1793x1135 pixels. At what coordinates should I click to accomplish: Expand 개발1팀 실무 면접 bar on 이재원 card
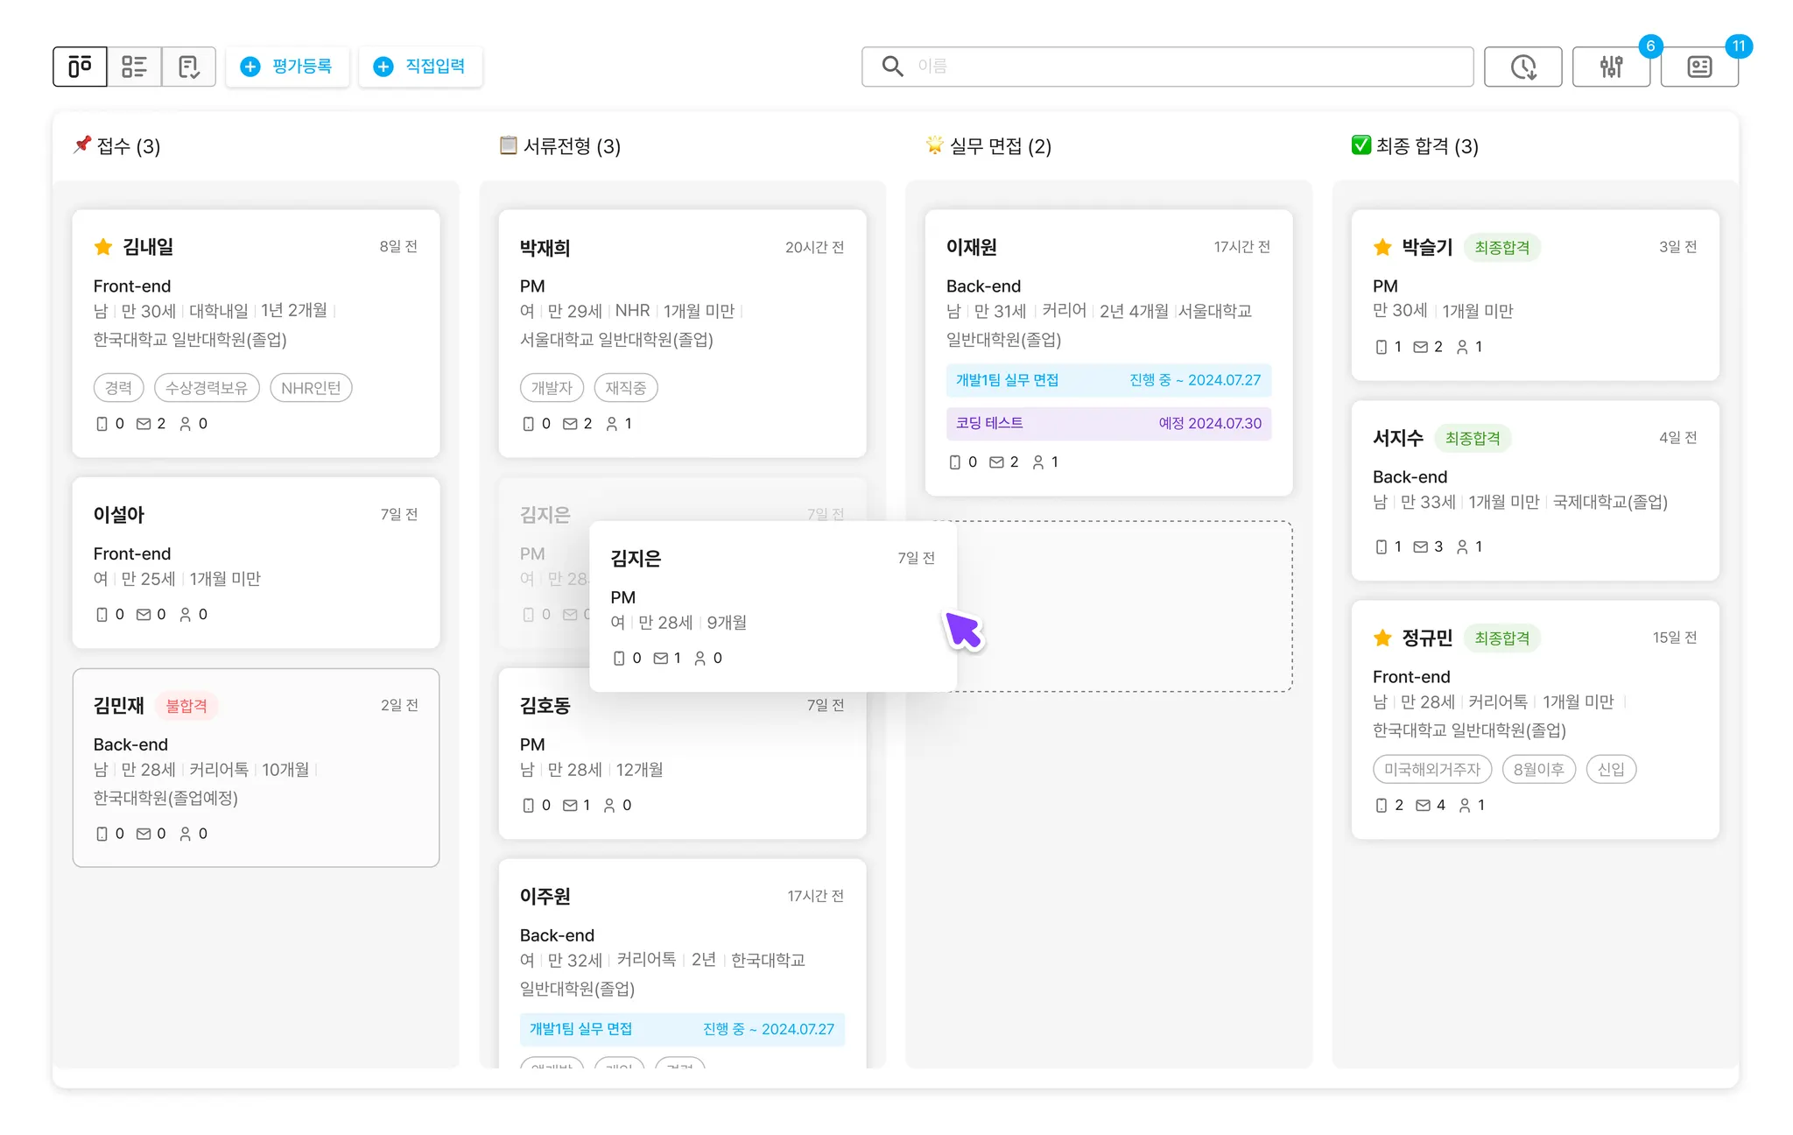pyautogui.click(x=1108, y=380)
